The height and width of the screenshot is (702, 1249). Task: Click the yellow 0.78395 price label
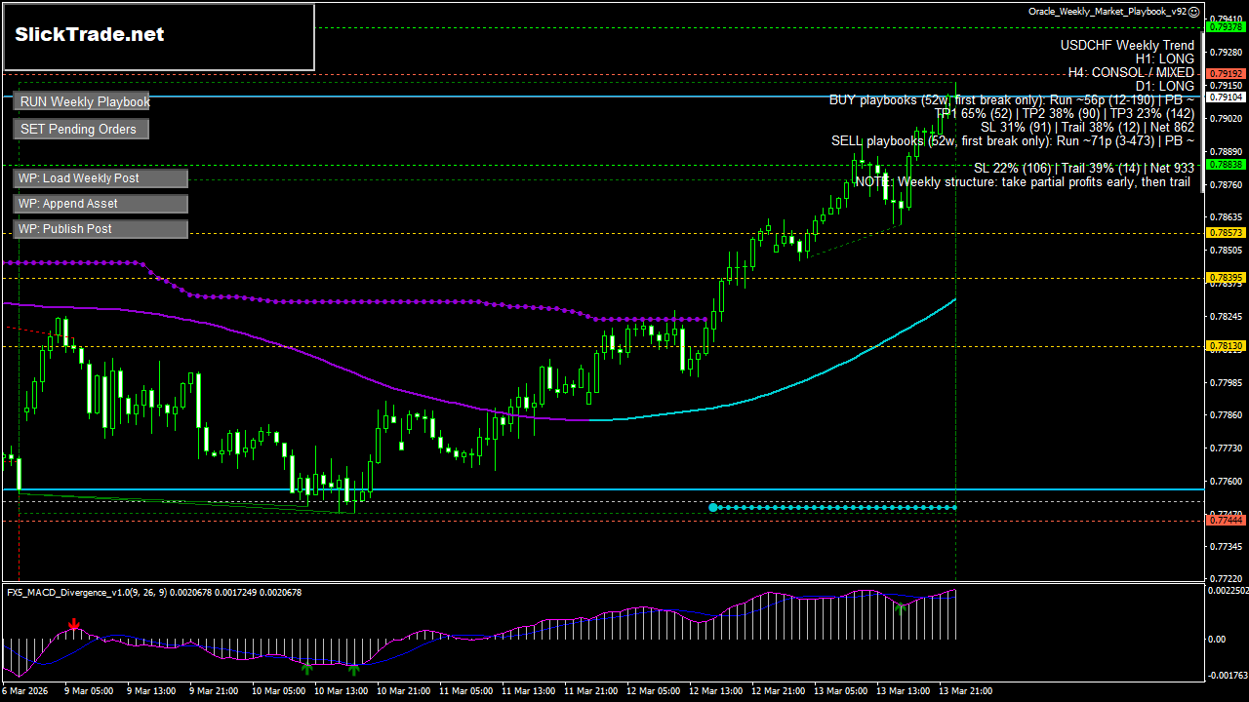tap(1227, 278)
